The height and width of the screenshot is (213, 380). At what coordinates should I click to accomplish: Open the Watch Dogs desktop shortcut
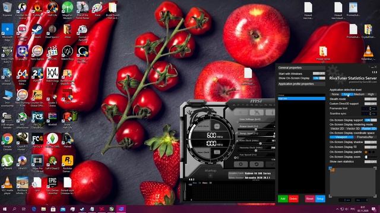[x=67, y=53]
